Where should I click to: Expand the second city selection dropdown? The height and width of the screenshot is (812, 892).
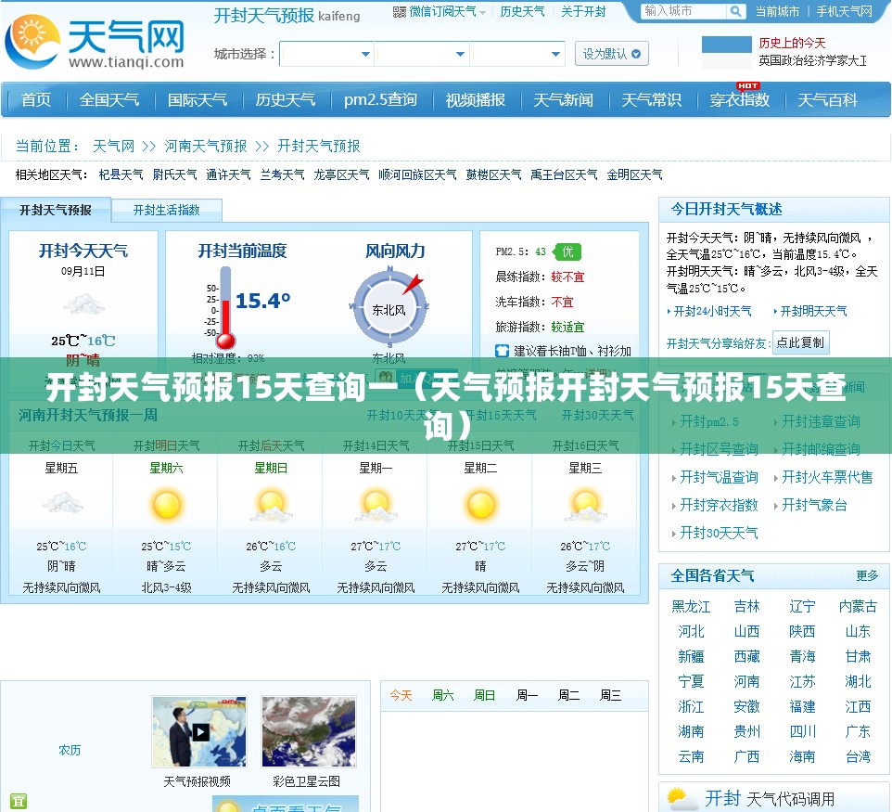pyautogui.click(x=422, y=54)
